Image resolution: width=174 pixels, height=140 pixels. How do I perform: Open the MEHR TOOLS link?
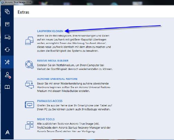pyautogui.click(x=46, y=119)
